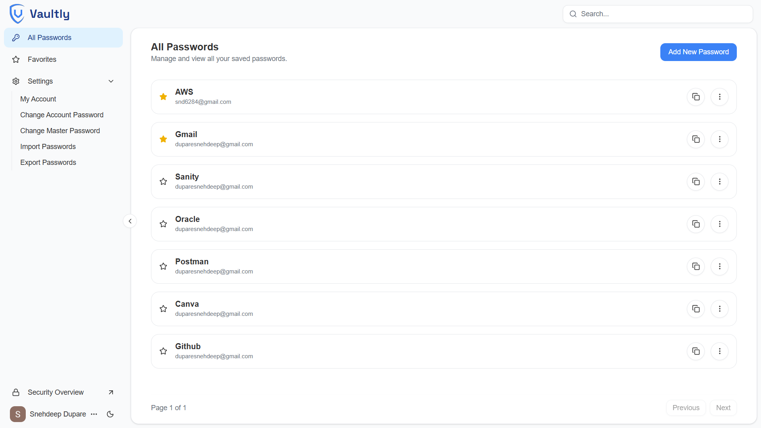
Task: Star the Canva entry
Action: coord(163,309)
